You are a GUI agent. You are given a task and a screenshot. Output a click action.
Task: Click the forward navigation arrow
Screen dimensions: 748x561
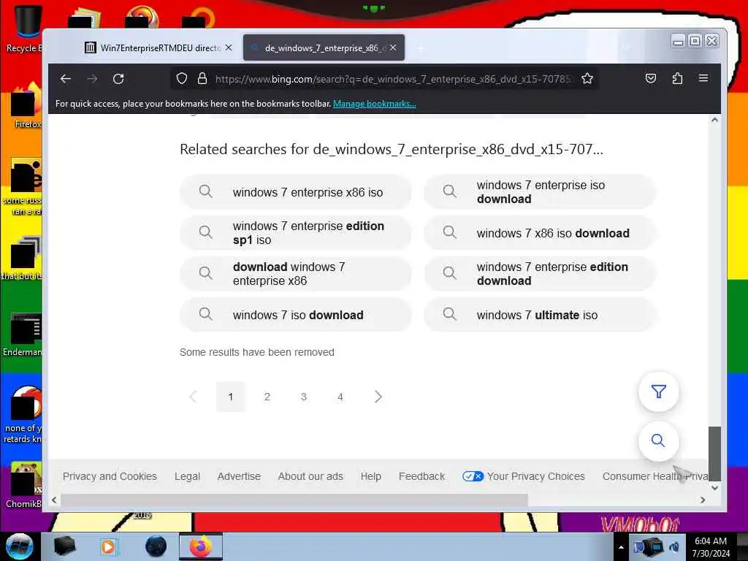pyautogui.click(x=92, y=79)
